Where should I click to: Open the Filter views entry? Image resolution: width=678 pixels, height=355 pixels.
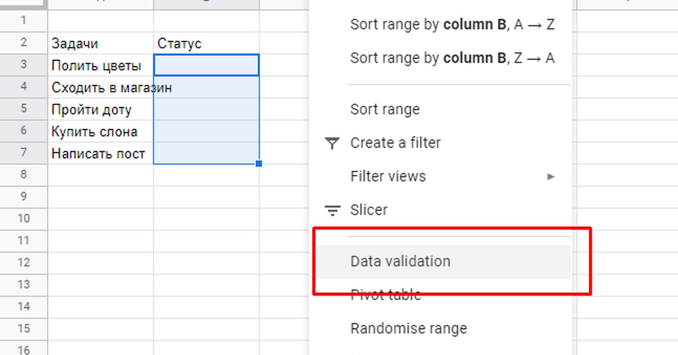[388, 177]
